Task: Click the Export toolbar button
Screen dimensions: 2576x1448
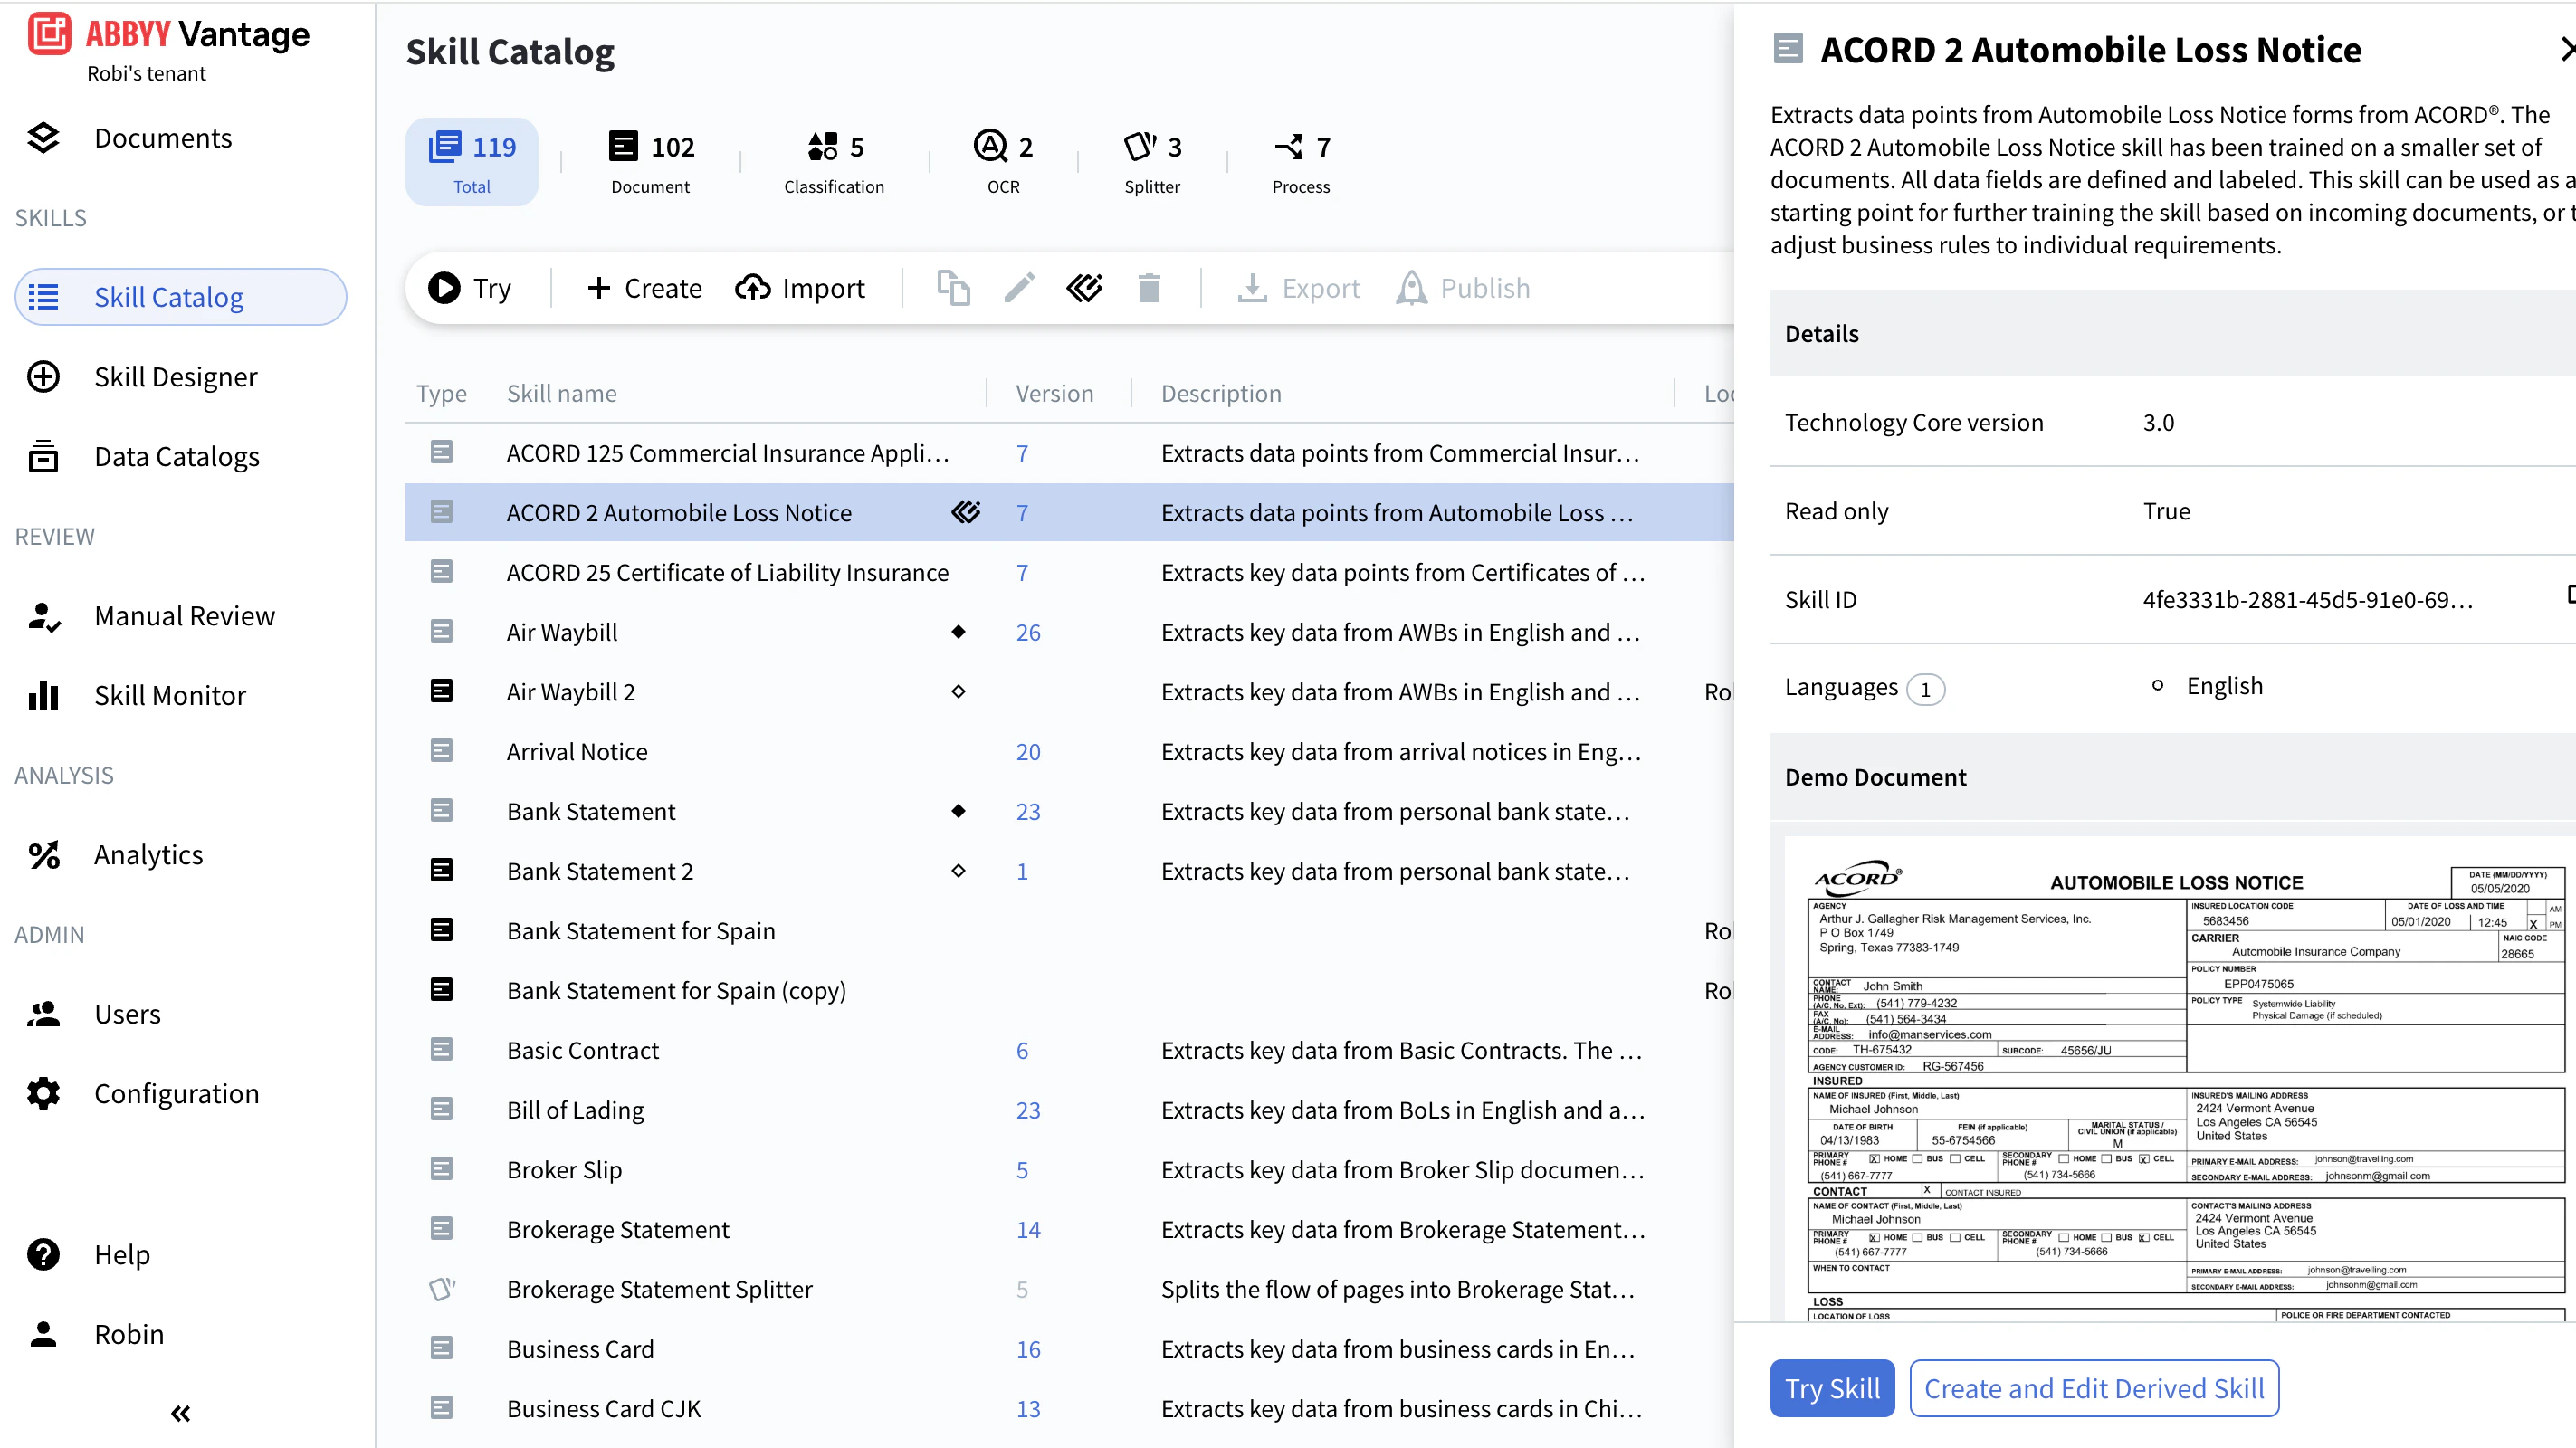Action: 1298,288
